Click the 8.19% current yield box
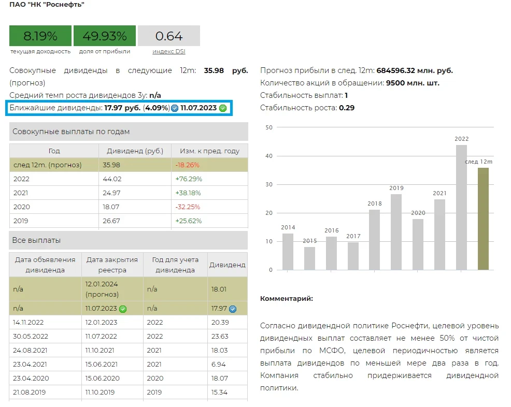 [40, 36]
